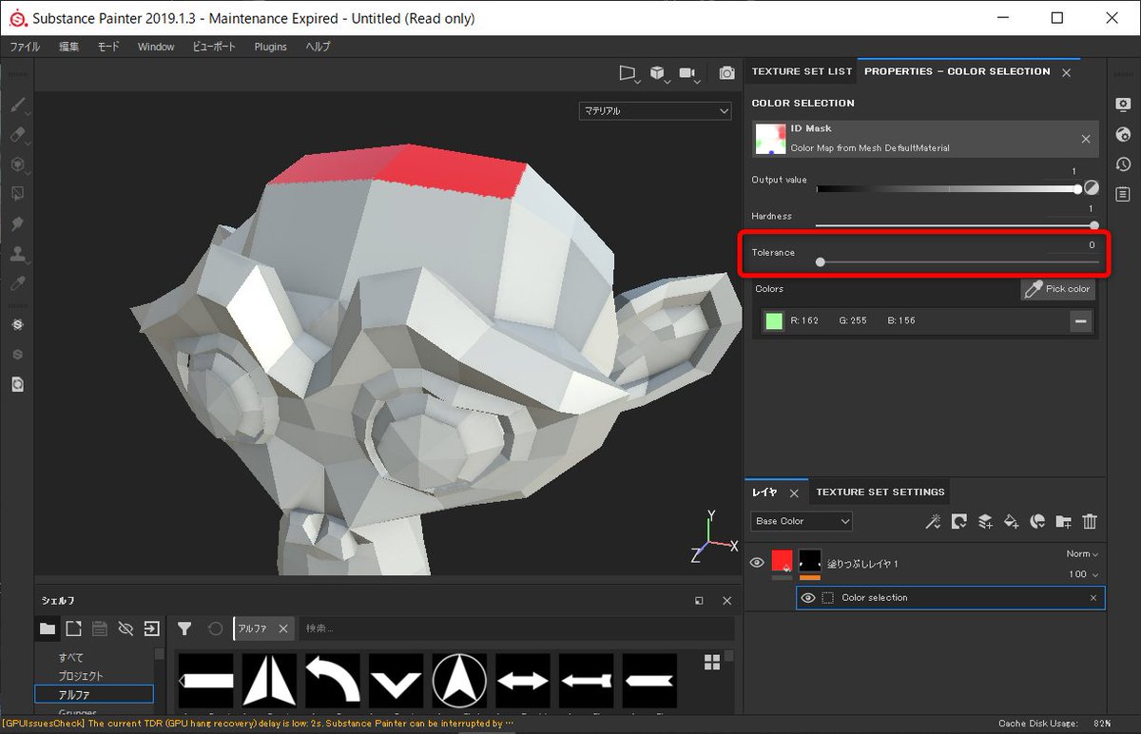Click the red fill layer color thumbnail

783,561
